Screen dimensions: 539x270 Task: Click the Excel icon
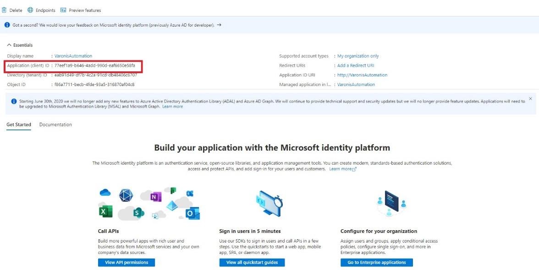[105, 212]
